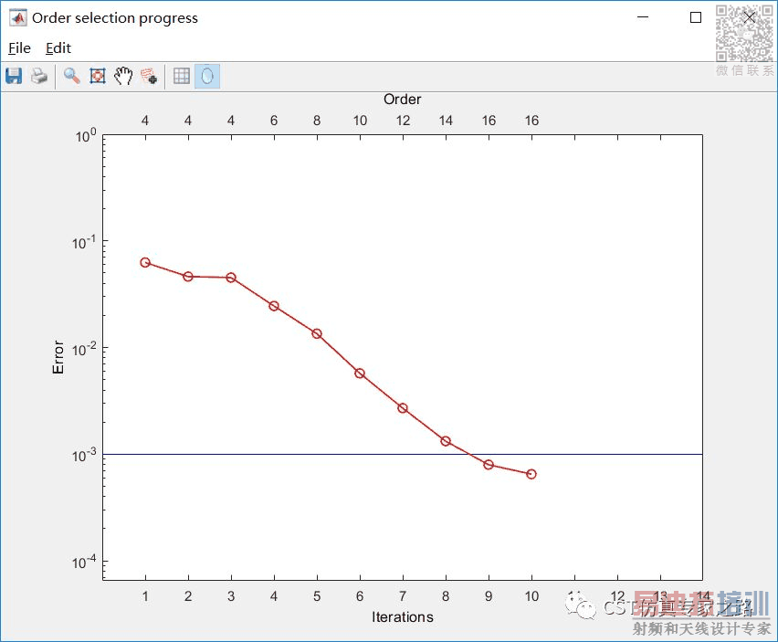The width and height of the screenshot is (778, 642).
Task: Click the 10^-3 y-axis tick label
Action: coord(84,456)
